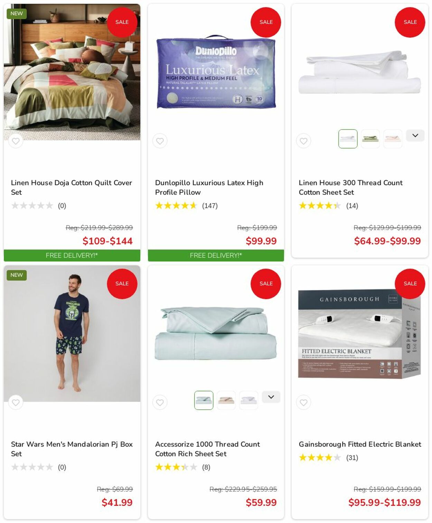The height and width of the screenshot is (523, 432).
Task: Pick pink swatch for Linen House Sheet Set
Action: (x=393, y=139)
